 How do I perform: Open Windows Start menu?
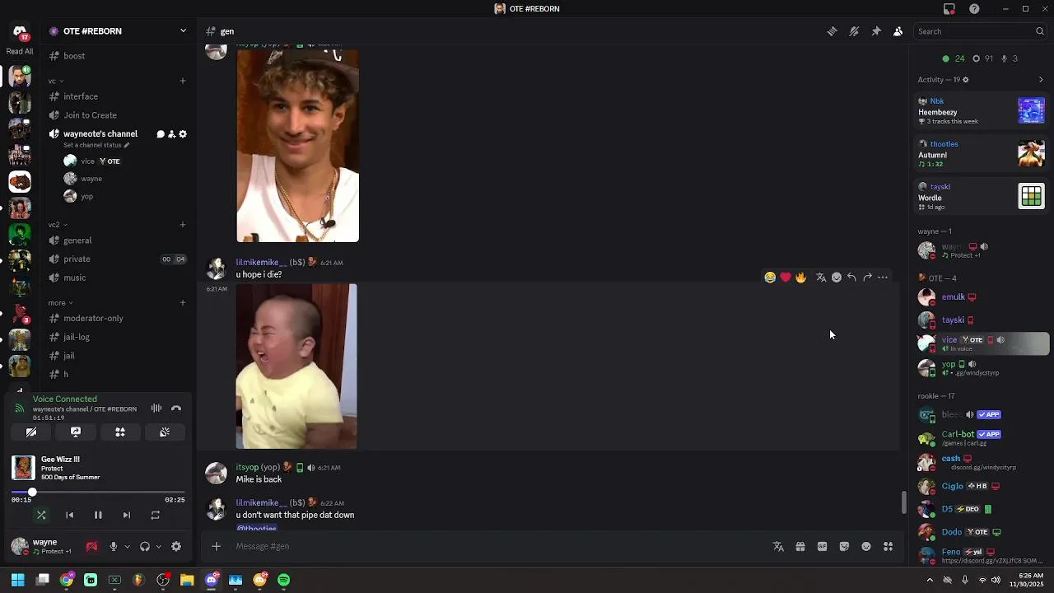[x=17, y=580]
